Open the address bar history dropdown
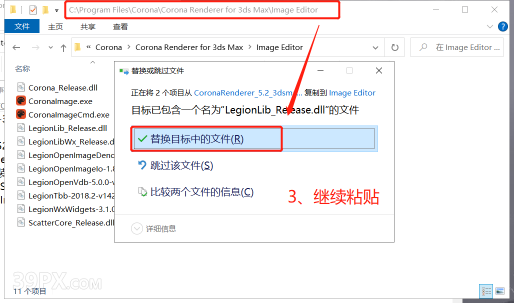514x303 pixels. click(x=375, y=47)
